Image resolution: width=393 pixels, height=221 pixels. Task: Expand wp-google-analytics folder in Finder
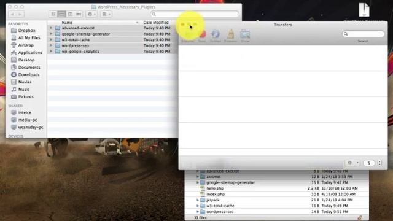point(51,51)
